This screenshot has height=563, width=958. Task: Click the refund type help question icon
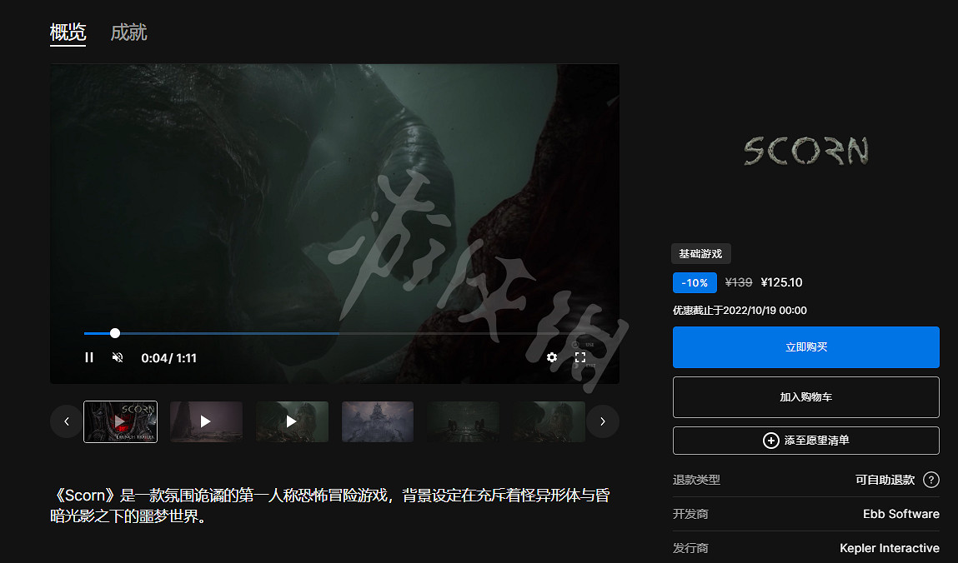[931, 480]
